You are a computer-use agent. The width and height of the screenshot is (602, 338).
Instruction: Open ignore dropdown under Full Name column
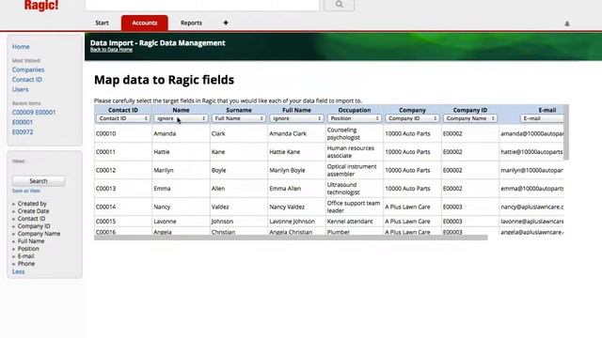click(297, 118)
